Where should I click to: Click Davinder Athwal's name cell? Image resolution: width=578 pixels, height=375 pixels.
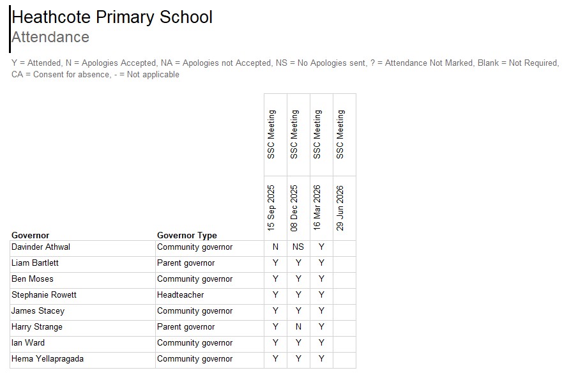click(x=82, y=247)
